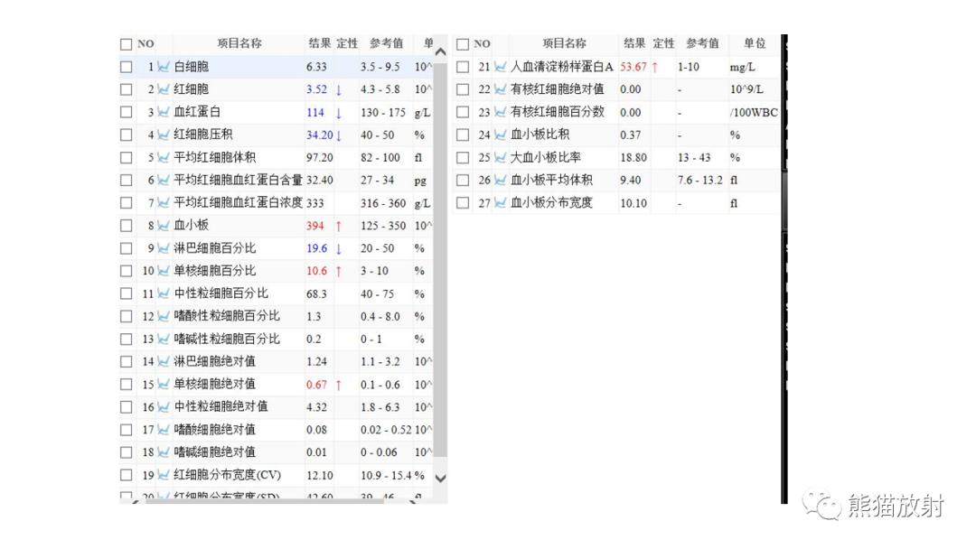Click the 单位 header in right table

(x=755, y=43)
